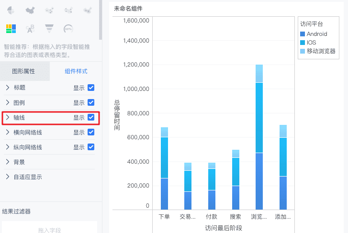The width and height of the screenshot is (348, 233).
Task: Pick the colorful treemap chart type
Action: click(11, 29)
